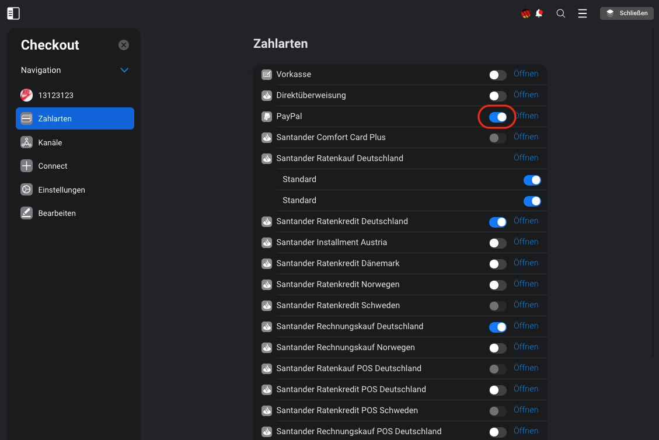Enable the Direktüberweisung toggle
Image resolution: width=659 pixels, height=440 pixels.
498,96
